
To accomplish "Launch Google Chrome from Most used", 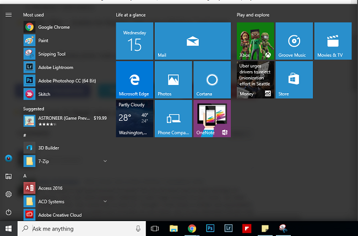I will pyautogui.click(x=65, y=27).
